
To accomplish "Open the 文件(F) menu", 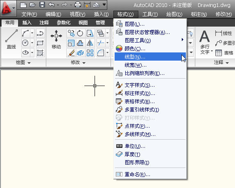I will pyautogui.click(x=29, y=14).
